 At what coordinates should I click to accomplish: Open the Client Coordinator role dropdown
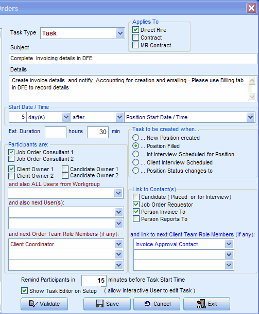click(118, 244)
